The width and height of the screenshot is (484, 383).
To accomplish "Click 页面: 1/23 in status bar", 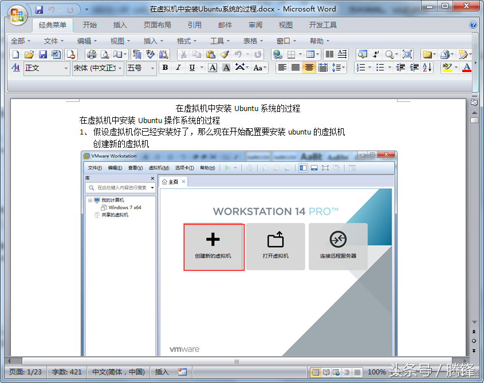I will 25,372.
